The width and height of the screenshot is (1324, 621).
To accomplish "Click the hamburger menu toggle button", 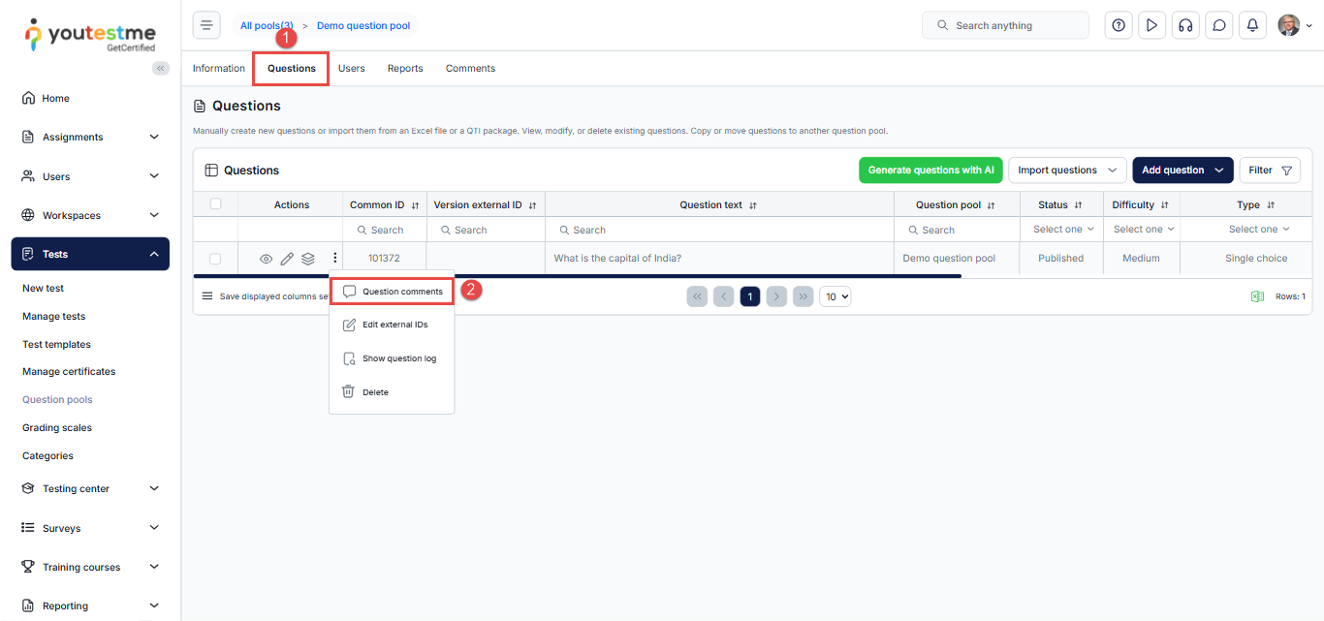I will click(206, 25).
